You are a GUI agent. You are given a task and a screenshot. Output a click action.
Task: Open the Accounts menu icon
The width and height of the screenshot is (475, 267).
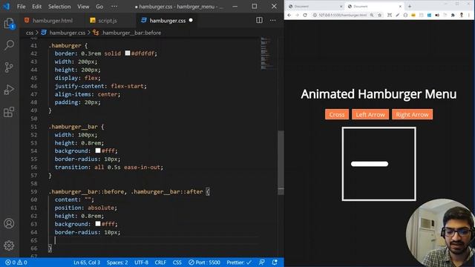[x=9, y=223]
